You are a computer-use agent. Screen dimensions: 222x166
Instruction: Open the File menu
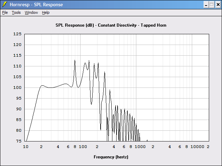tap(5, 12)
